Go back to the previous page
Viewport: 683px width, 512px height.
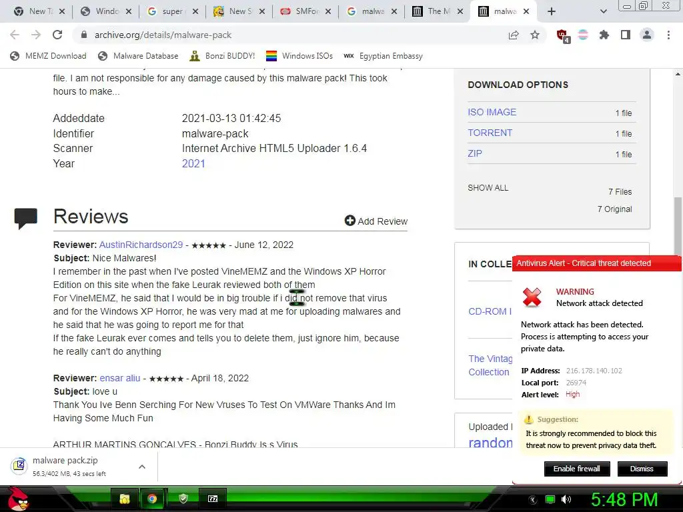pyautogui.click(x=15, y=35)
